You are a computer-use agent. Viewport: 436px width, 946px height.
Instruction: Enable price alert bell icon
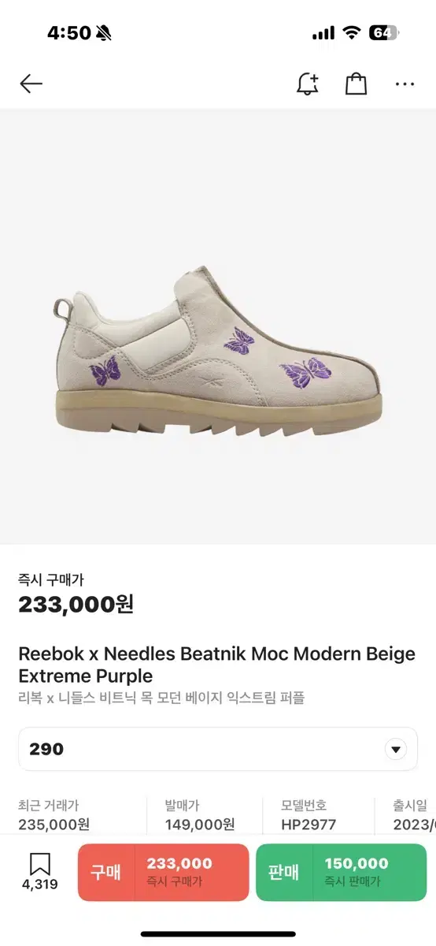click(x=308, y=84)
